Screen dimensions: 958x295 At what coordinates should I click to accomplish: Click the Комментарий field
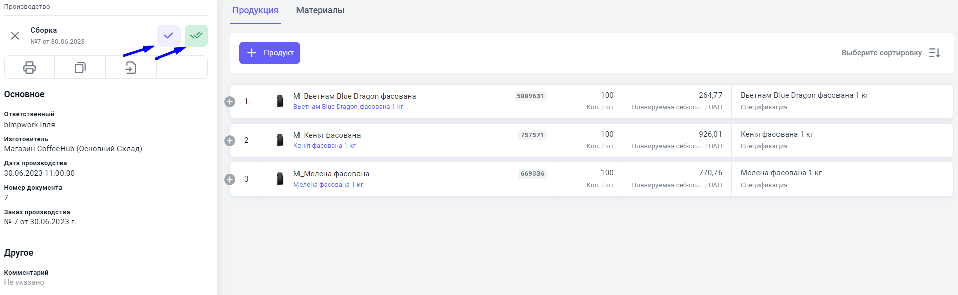24,282
